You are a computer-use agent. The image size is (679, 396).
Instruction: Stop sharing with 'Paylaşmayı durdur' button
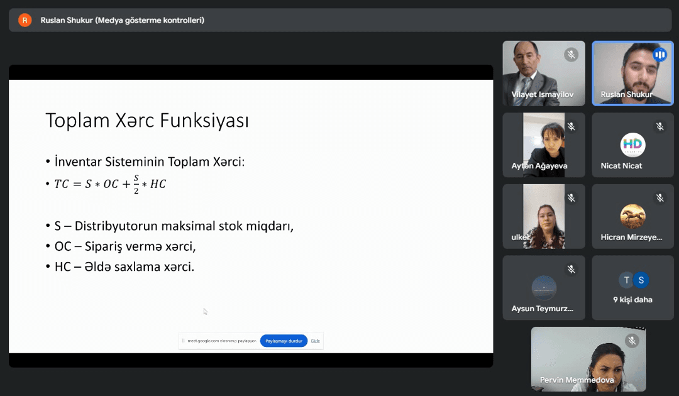pos(284,341)
